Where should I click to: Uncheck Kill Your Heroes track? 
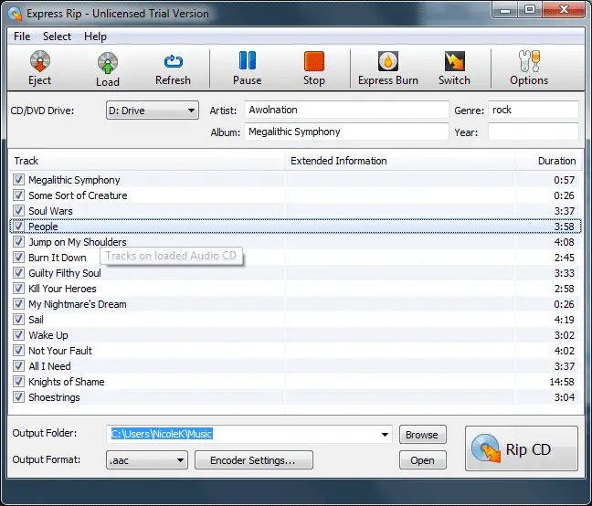pos(18,289)
